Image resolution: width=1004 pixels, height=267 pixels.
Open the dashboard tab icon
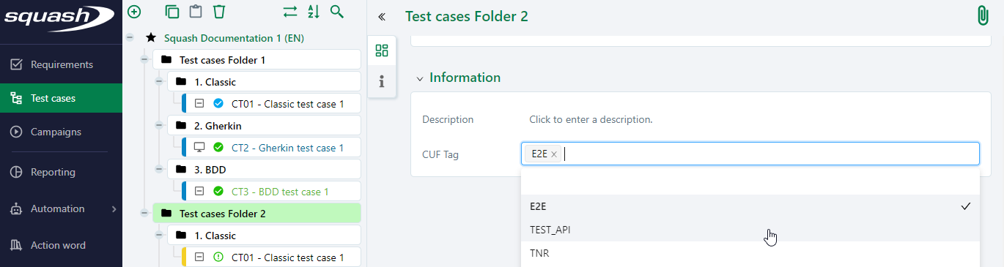click(382, 50)
